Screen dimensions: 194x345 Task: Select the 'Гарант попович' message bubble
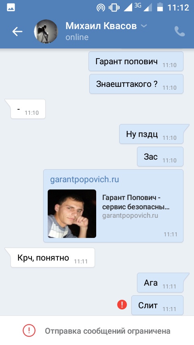pos(136,61)
